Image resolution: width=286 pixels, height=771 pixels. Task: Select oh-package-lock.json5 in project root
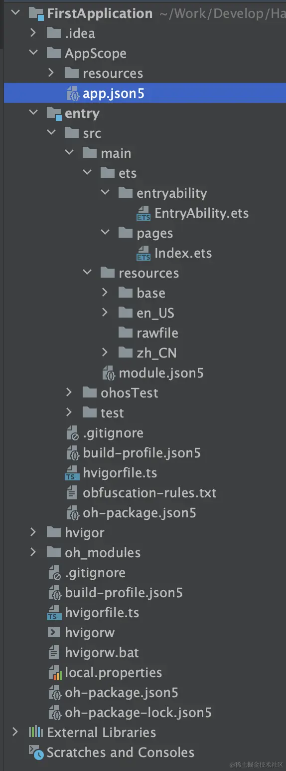pyautogui.click(x=138, y=713)
